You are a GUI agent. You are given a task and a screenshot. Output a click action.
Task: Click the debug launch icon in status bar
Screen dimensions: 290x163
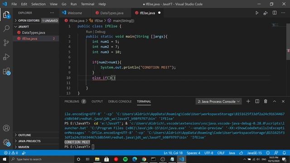(x=24, y=153)
